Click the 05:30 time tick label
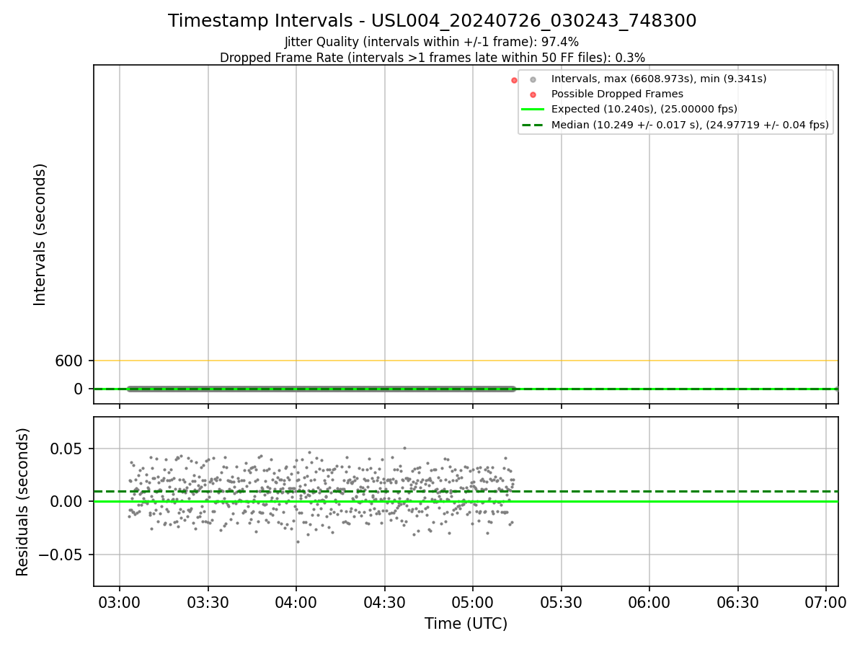The width and height of the screenshot is (865, 649). 562,603
